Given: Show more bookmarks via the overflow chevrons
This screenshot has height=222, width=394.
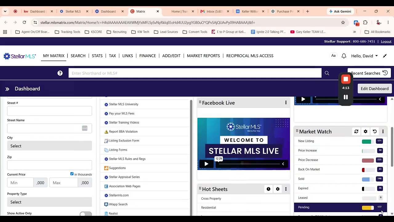Looking at the screenshot, I should (x=354, y=32).
